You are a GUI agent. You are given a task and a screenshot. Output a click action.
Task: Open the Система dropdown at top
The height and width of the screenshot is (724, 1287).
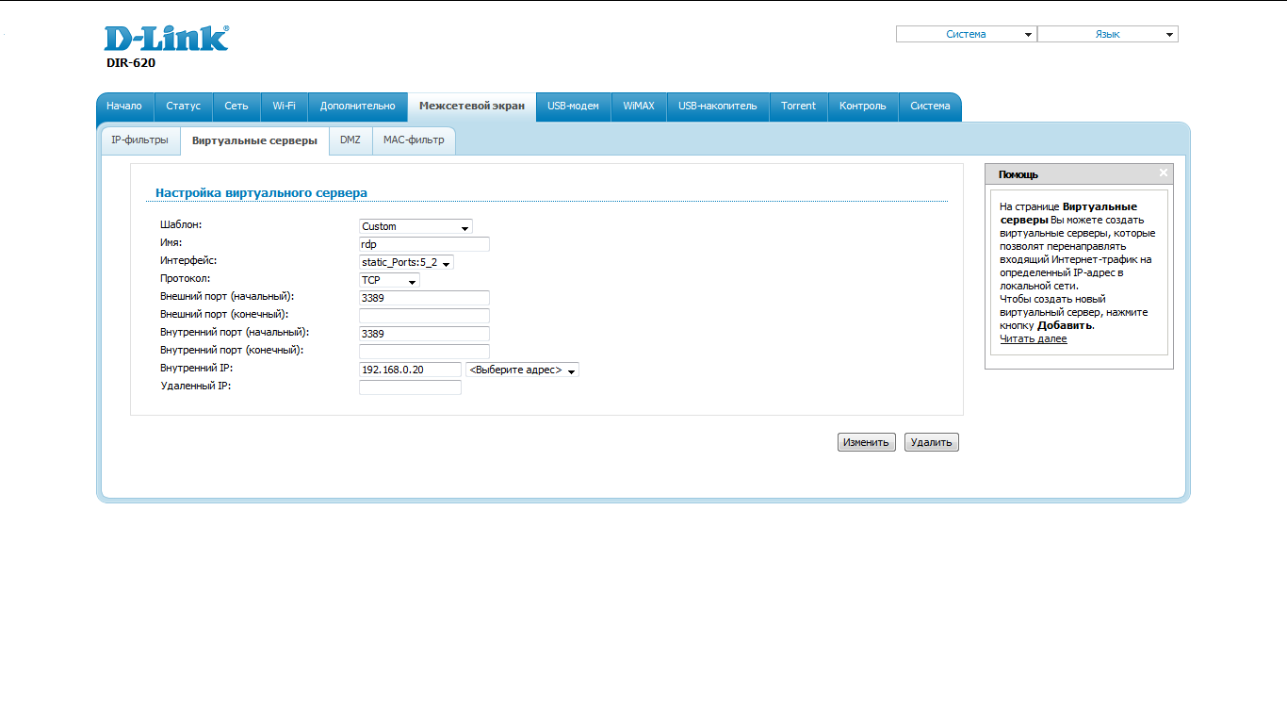(967, 34)
